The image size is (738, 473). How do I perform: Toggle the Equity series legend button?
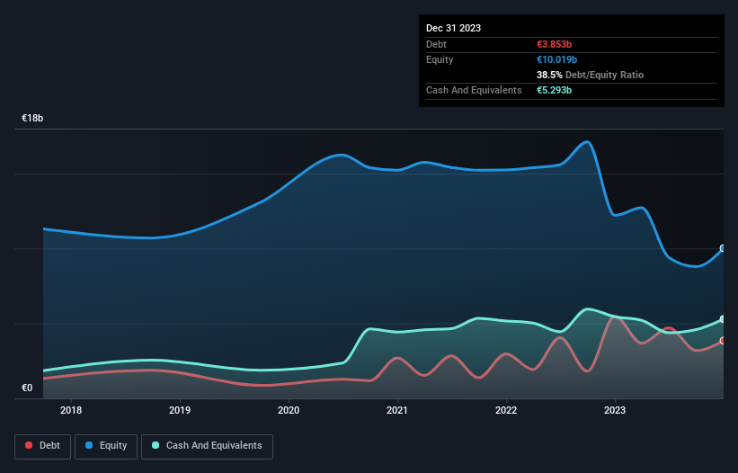coord(106,446)
